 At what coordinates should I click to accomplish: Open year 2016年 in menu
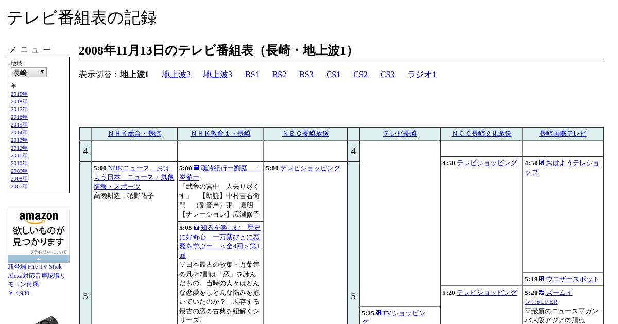(x=19, y=117)
